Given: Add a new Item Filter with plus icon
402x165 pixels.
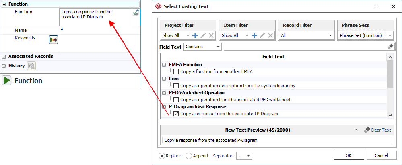Looking at the screenshot, I should pos(254,35).
